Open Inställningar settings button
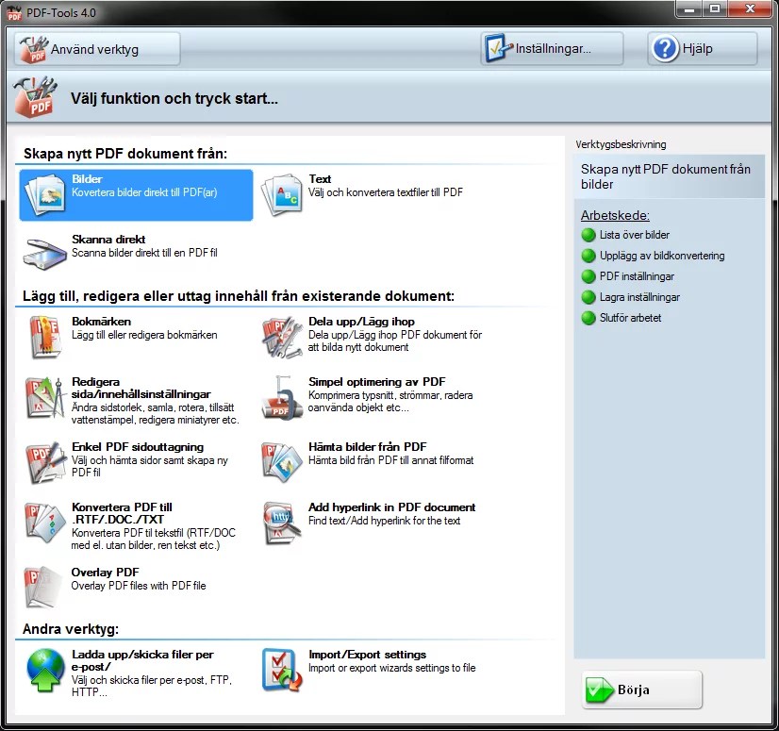 (x=552, y=48)
